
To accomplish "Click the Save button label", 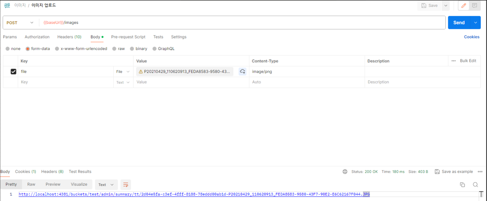I will (x=433, y=5).
